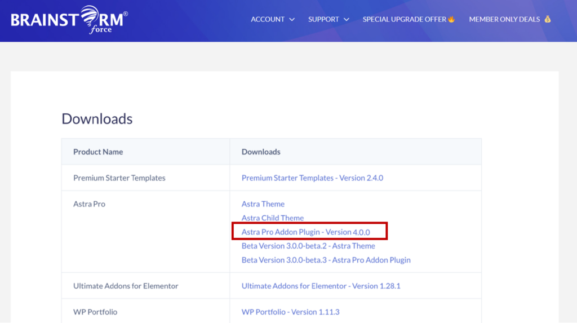Viewport: 577px width, 323px height.
Task: Download WP Portfolio Version 1.11.3
Action: coord(290,312)
